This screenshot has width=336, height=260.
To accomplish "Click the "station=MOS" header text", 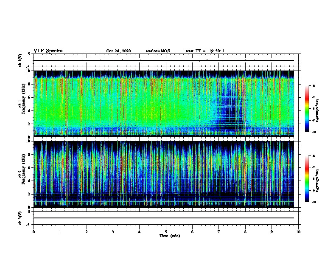I will point(158,51).
